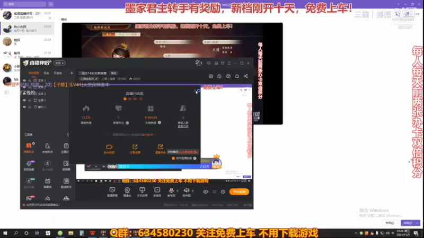Edit the stream category with the pencil icon
Screen dimensions: 424x238
pos(96,79)
